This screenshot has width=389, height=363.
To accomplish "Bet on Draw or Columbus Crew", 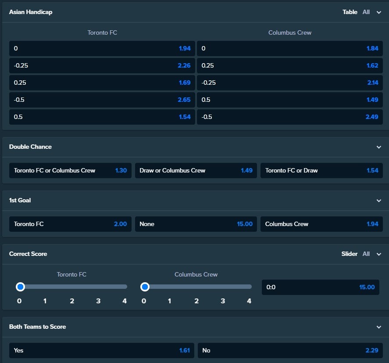I will (196, 171).
